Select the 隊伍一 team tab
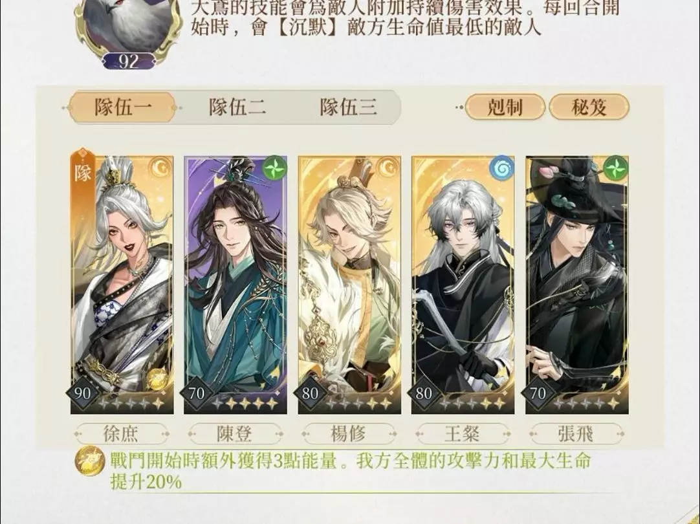This screenshot has width=700, height=524. tap(122, 107)
